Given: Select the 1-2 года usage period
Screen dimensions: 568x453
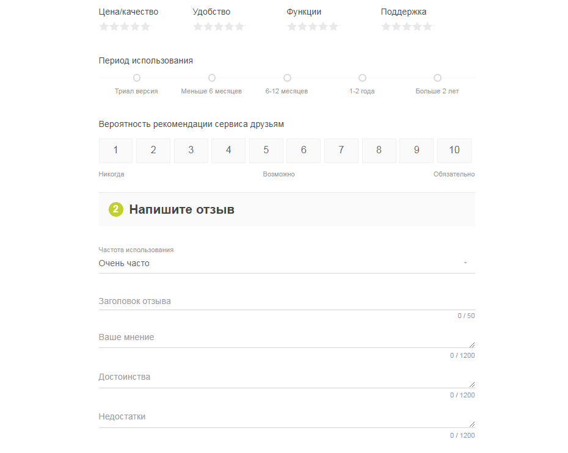Looking at the screenshot, I should pyautogui.click(x=362, y=78).
